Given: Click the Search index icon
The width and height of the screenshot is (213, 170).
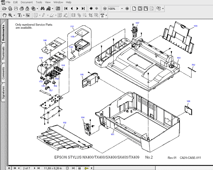Looking at the screenshot, I should tap(48, 8).
